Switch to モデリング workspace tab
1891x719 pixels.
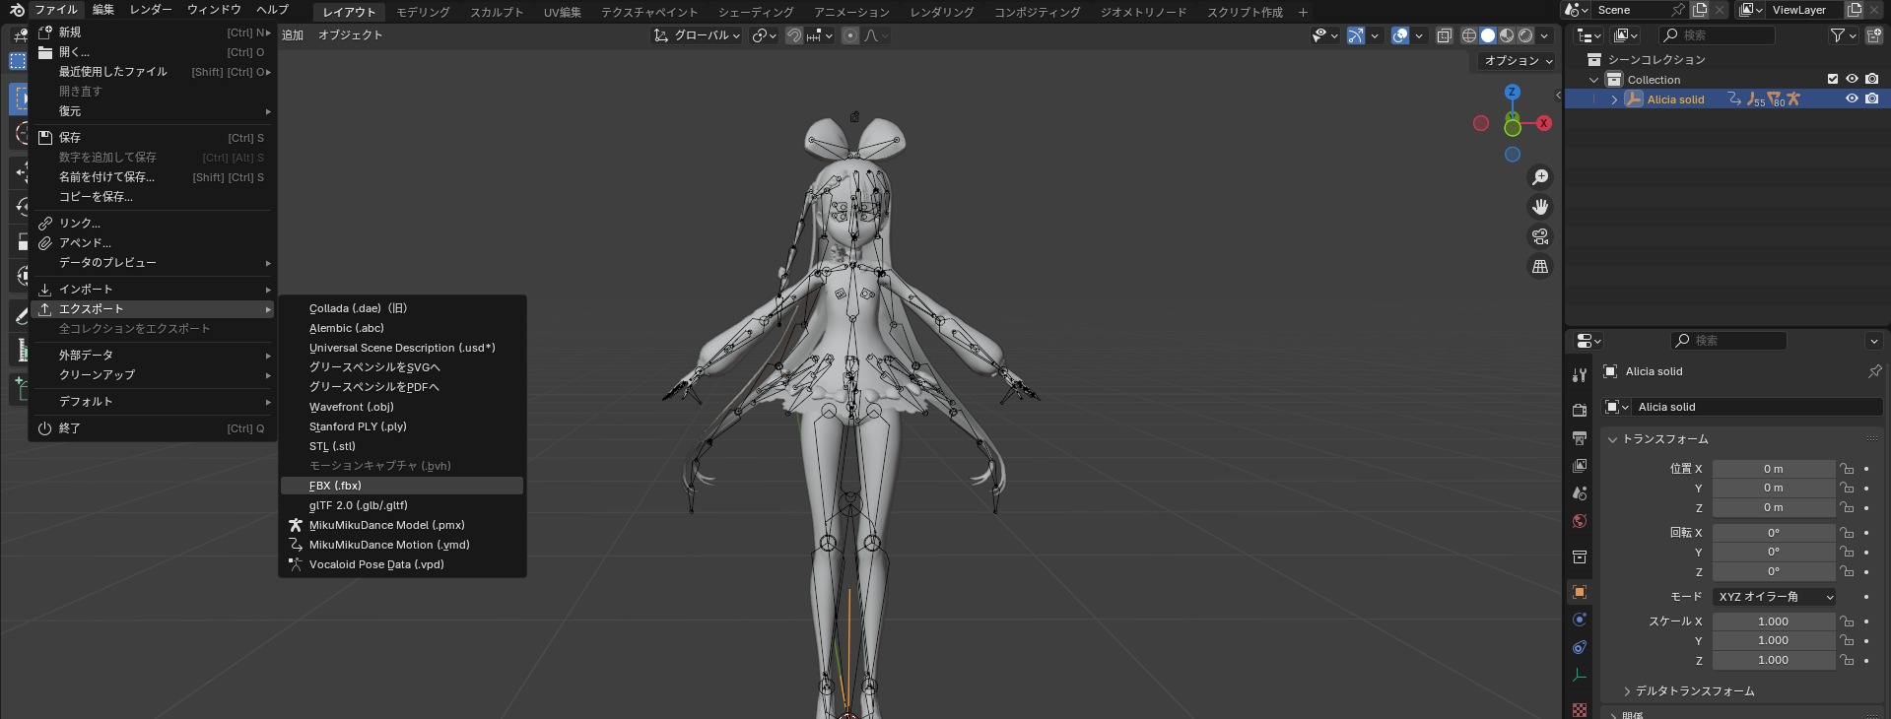point(423,12)
